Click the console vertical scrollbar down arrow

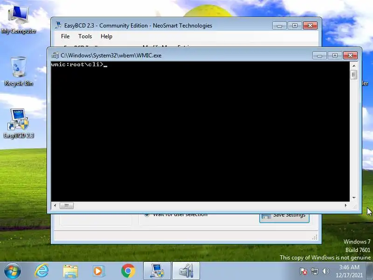point(354,197)
